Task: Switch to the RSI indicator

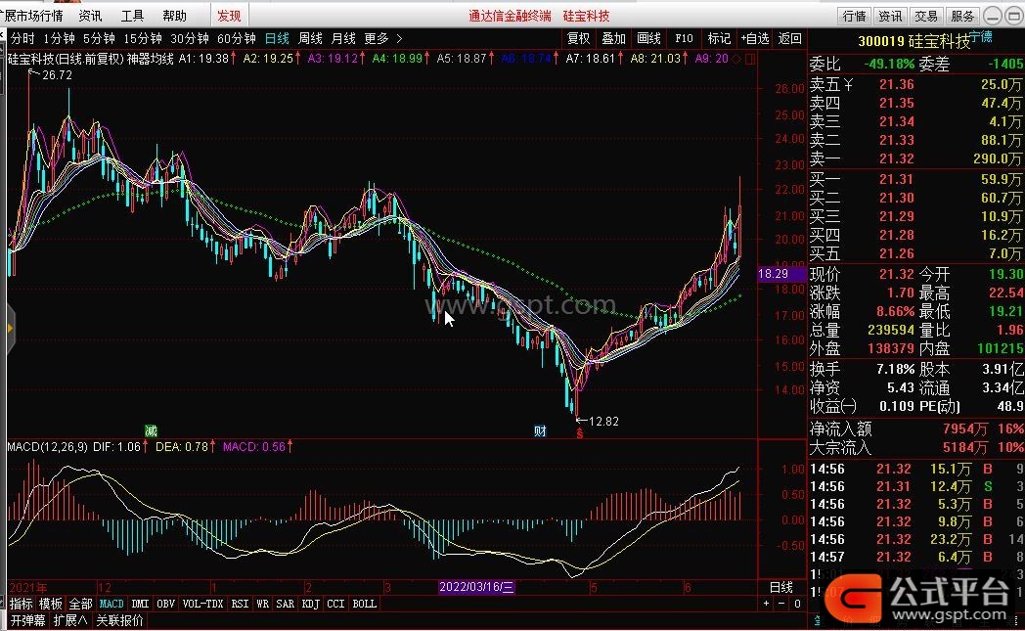Action: click(x=240, y=604)
